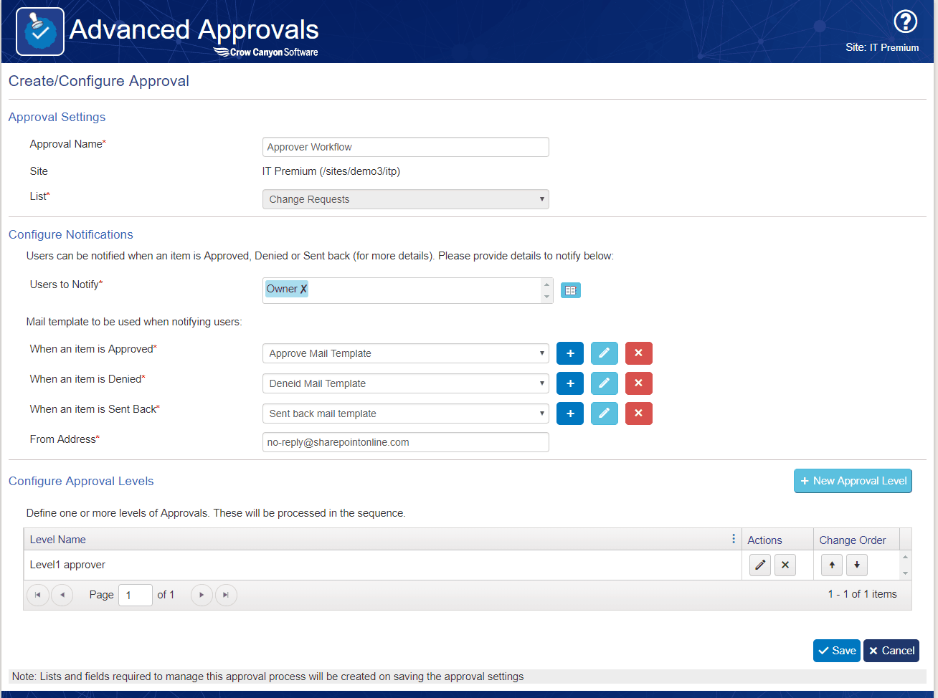
Task: Click the approval levels grid scroll-down arrow
Action: 905,573
